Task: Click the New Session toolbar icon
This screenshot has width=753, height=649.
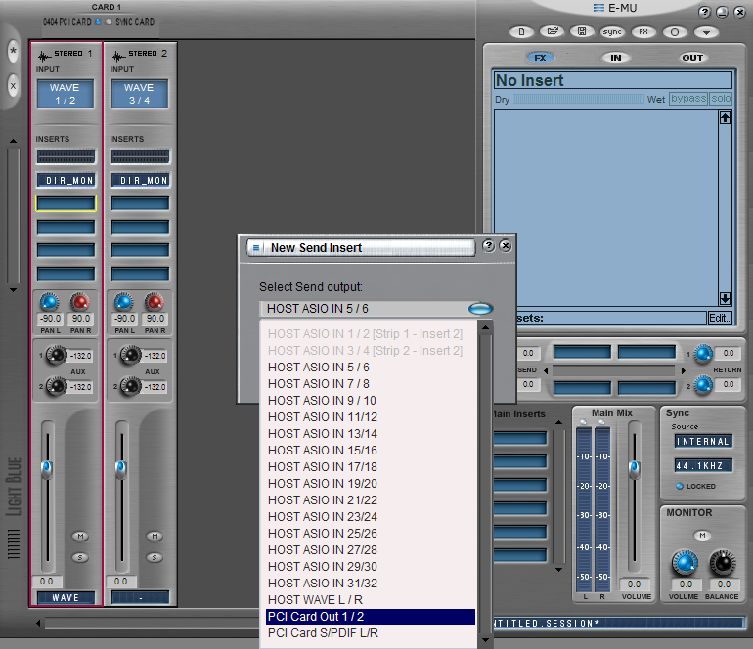Action: 521,32
